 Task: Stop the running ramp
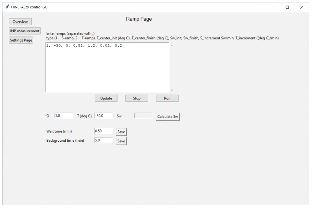pyautogui.click(x=137, y=98)
